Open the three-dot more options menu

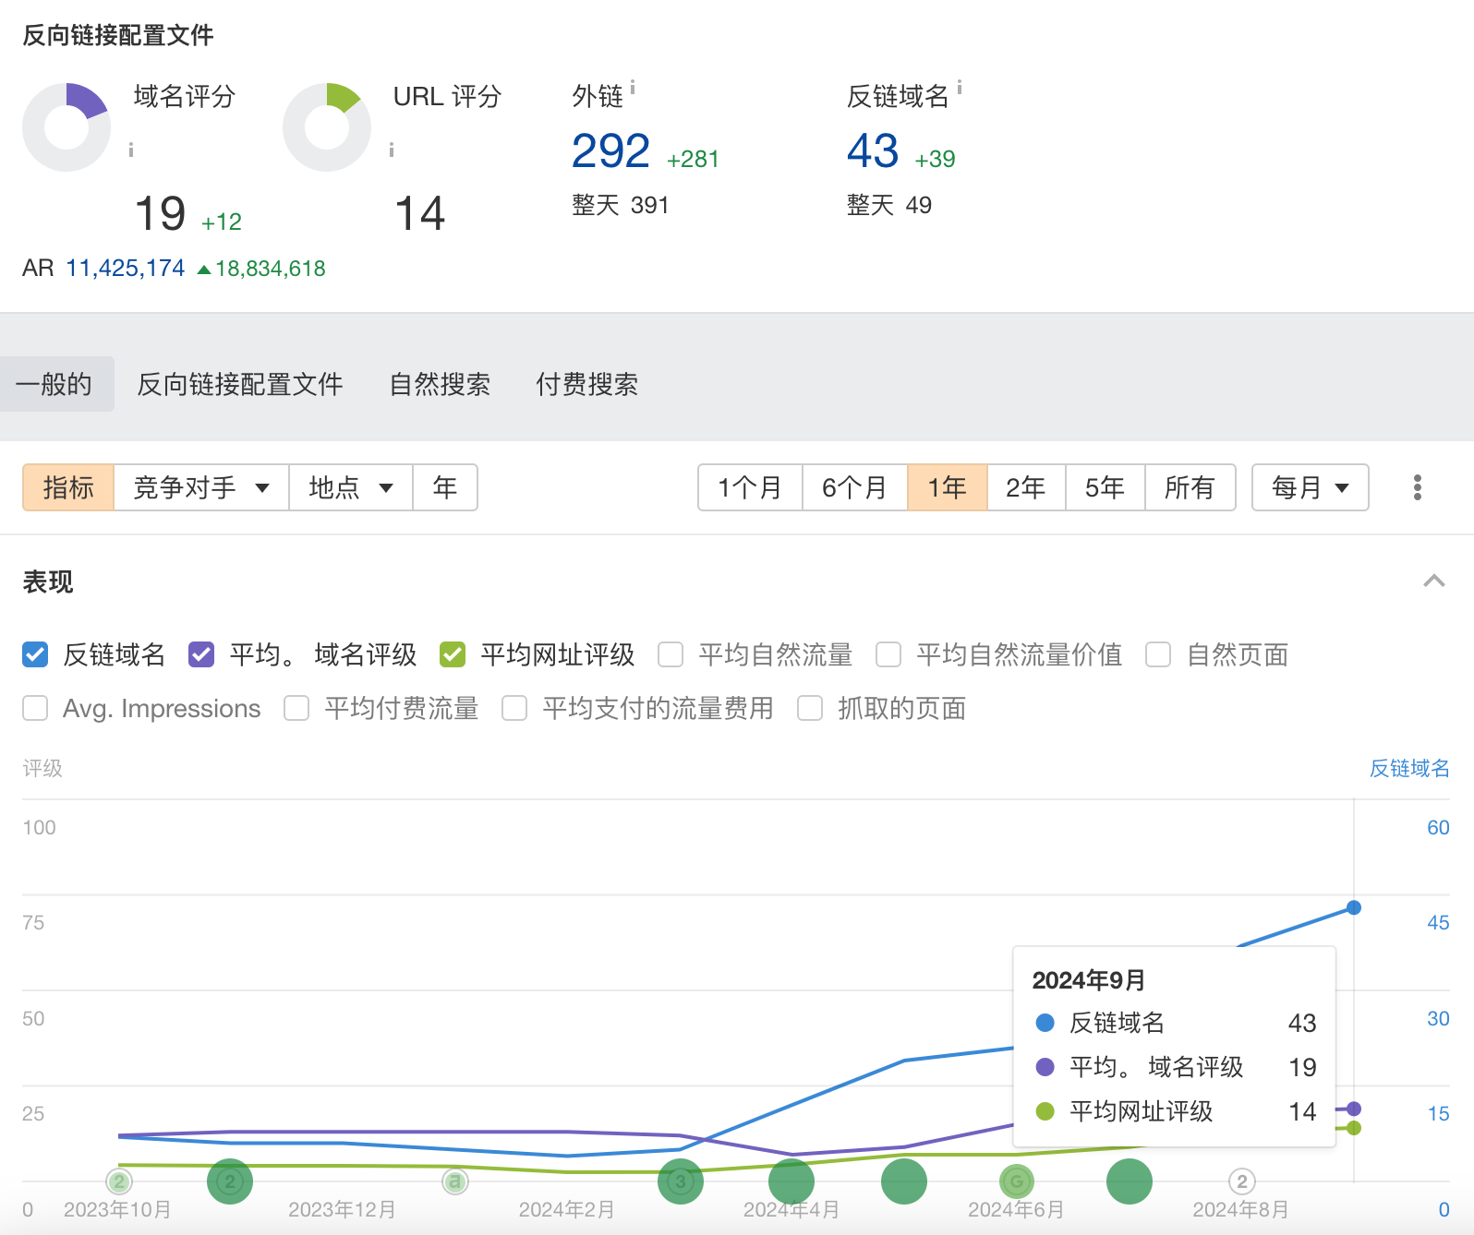1418,487
